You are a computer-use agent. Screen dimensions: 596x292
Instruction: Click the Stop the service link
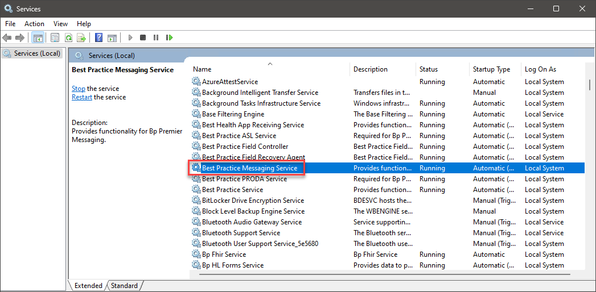coord(79,89)
